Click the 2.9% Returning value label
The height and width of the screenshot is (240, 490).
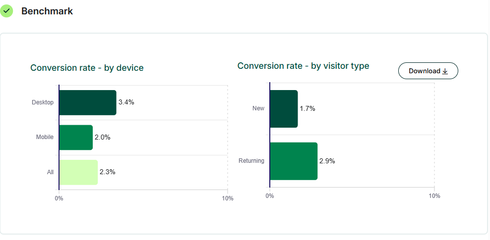[327, 161]
